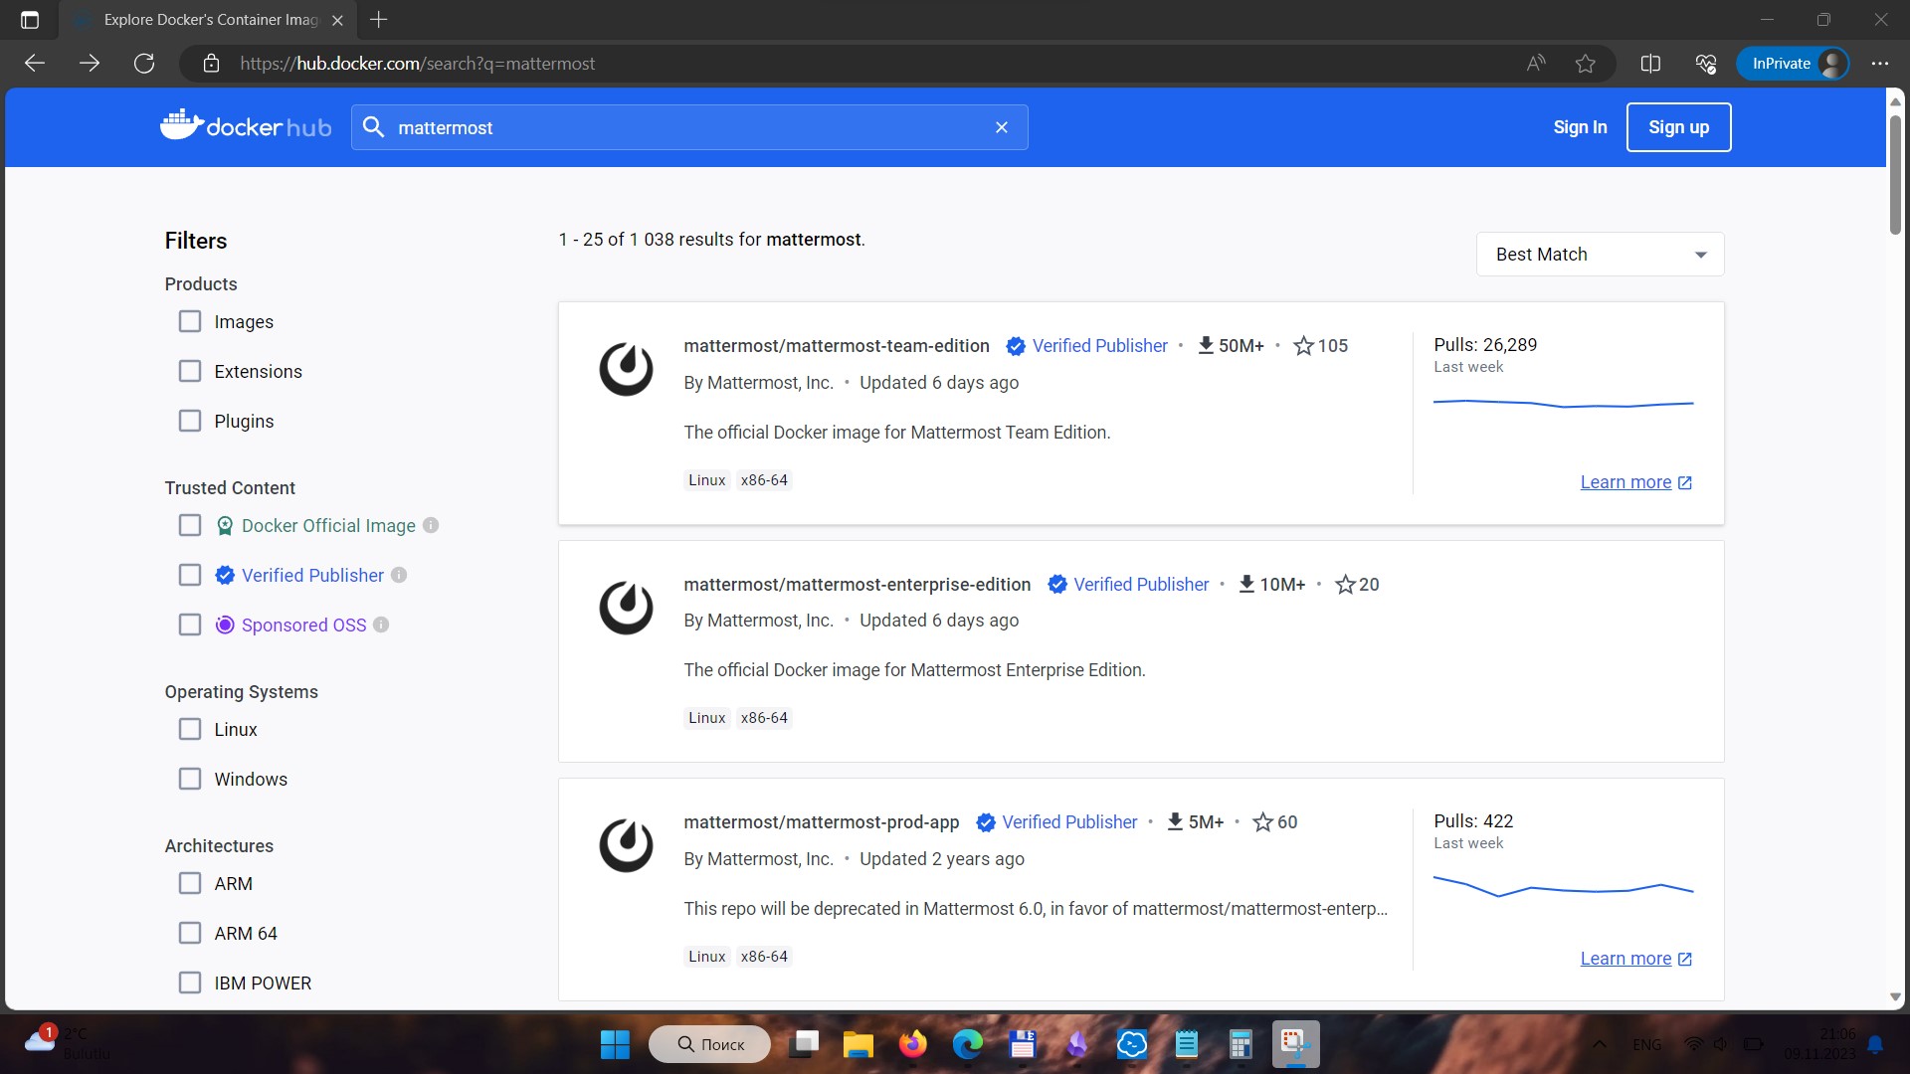
Task: Click Sign In
Action: 1580,127
